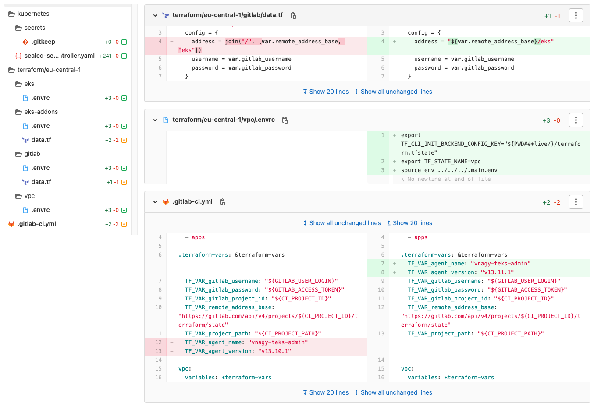Copy the path of the vpc/.envrc diff
This screenshot has height=406, width=594.
coord(285,120)
